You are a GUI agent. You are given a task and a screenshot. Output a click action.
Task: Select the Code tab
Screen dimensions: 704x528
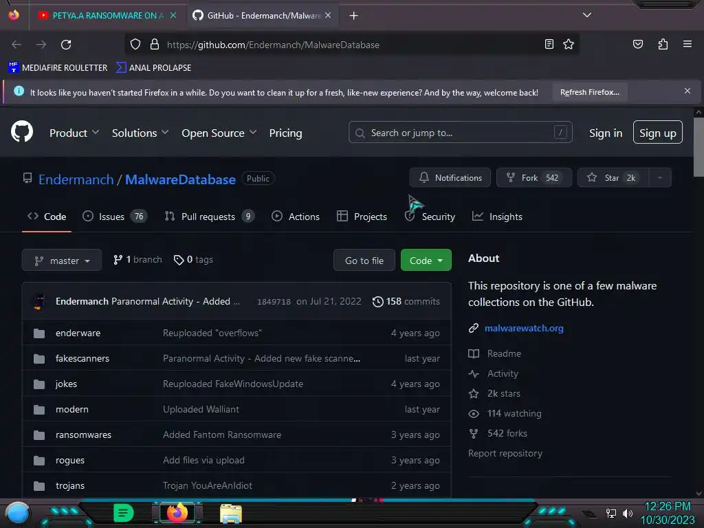click(47, 217)
